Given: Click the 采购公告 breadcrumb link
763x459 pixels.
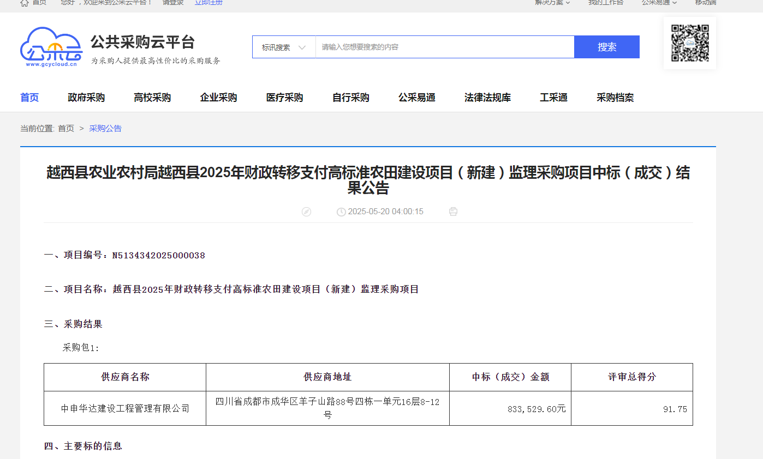Looking at the screenshot, I should (x=105, y=129).
